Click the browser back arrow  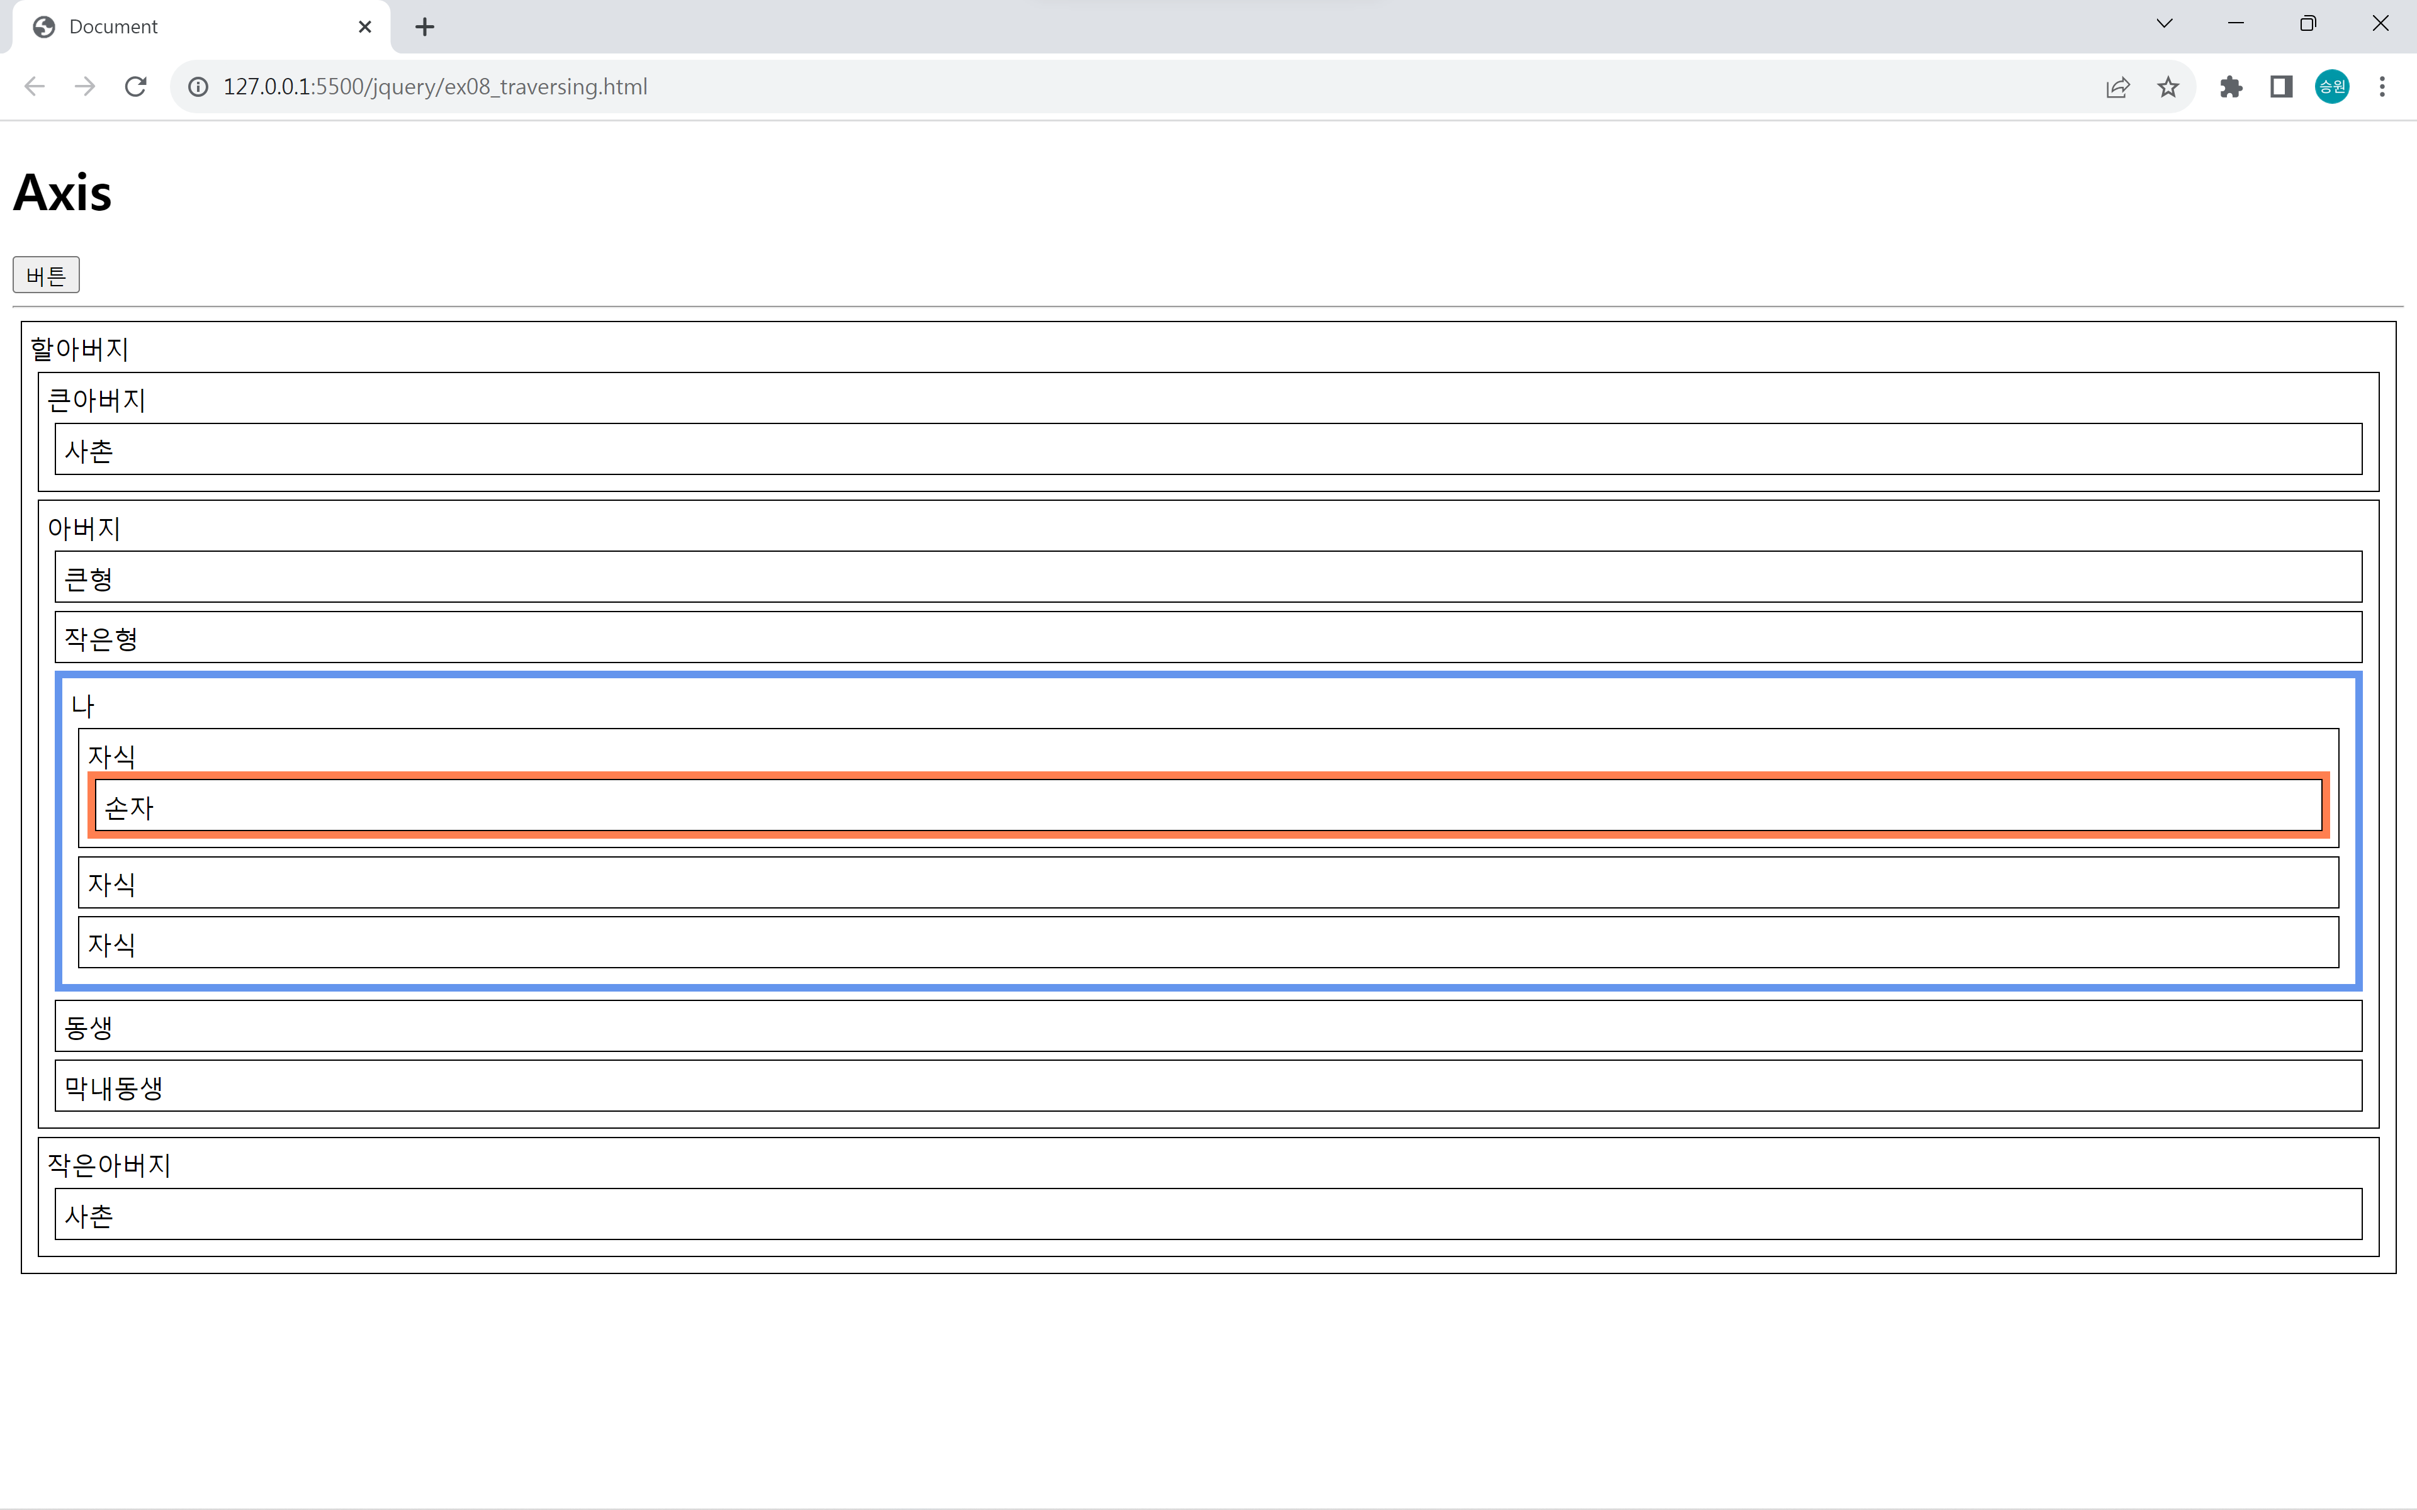[x=35, y=87]
